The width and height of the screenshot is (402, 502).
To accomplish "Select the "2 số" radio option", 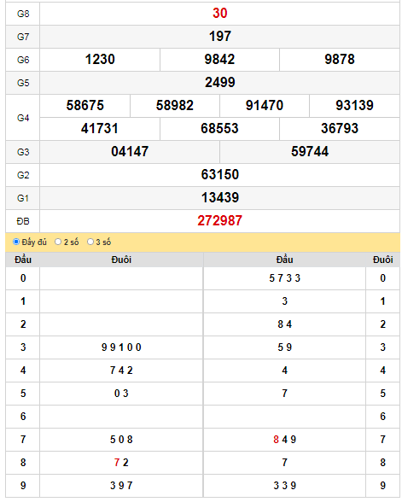I will pyautogui.click(x=58, y=242).
